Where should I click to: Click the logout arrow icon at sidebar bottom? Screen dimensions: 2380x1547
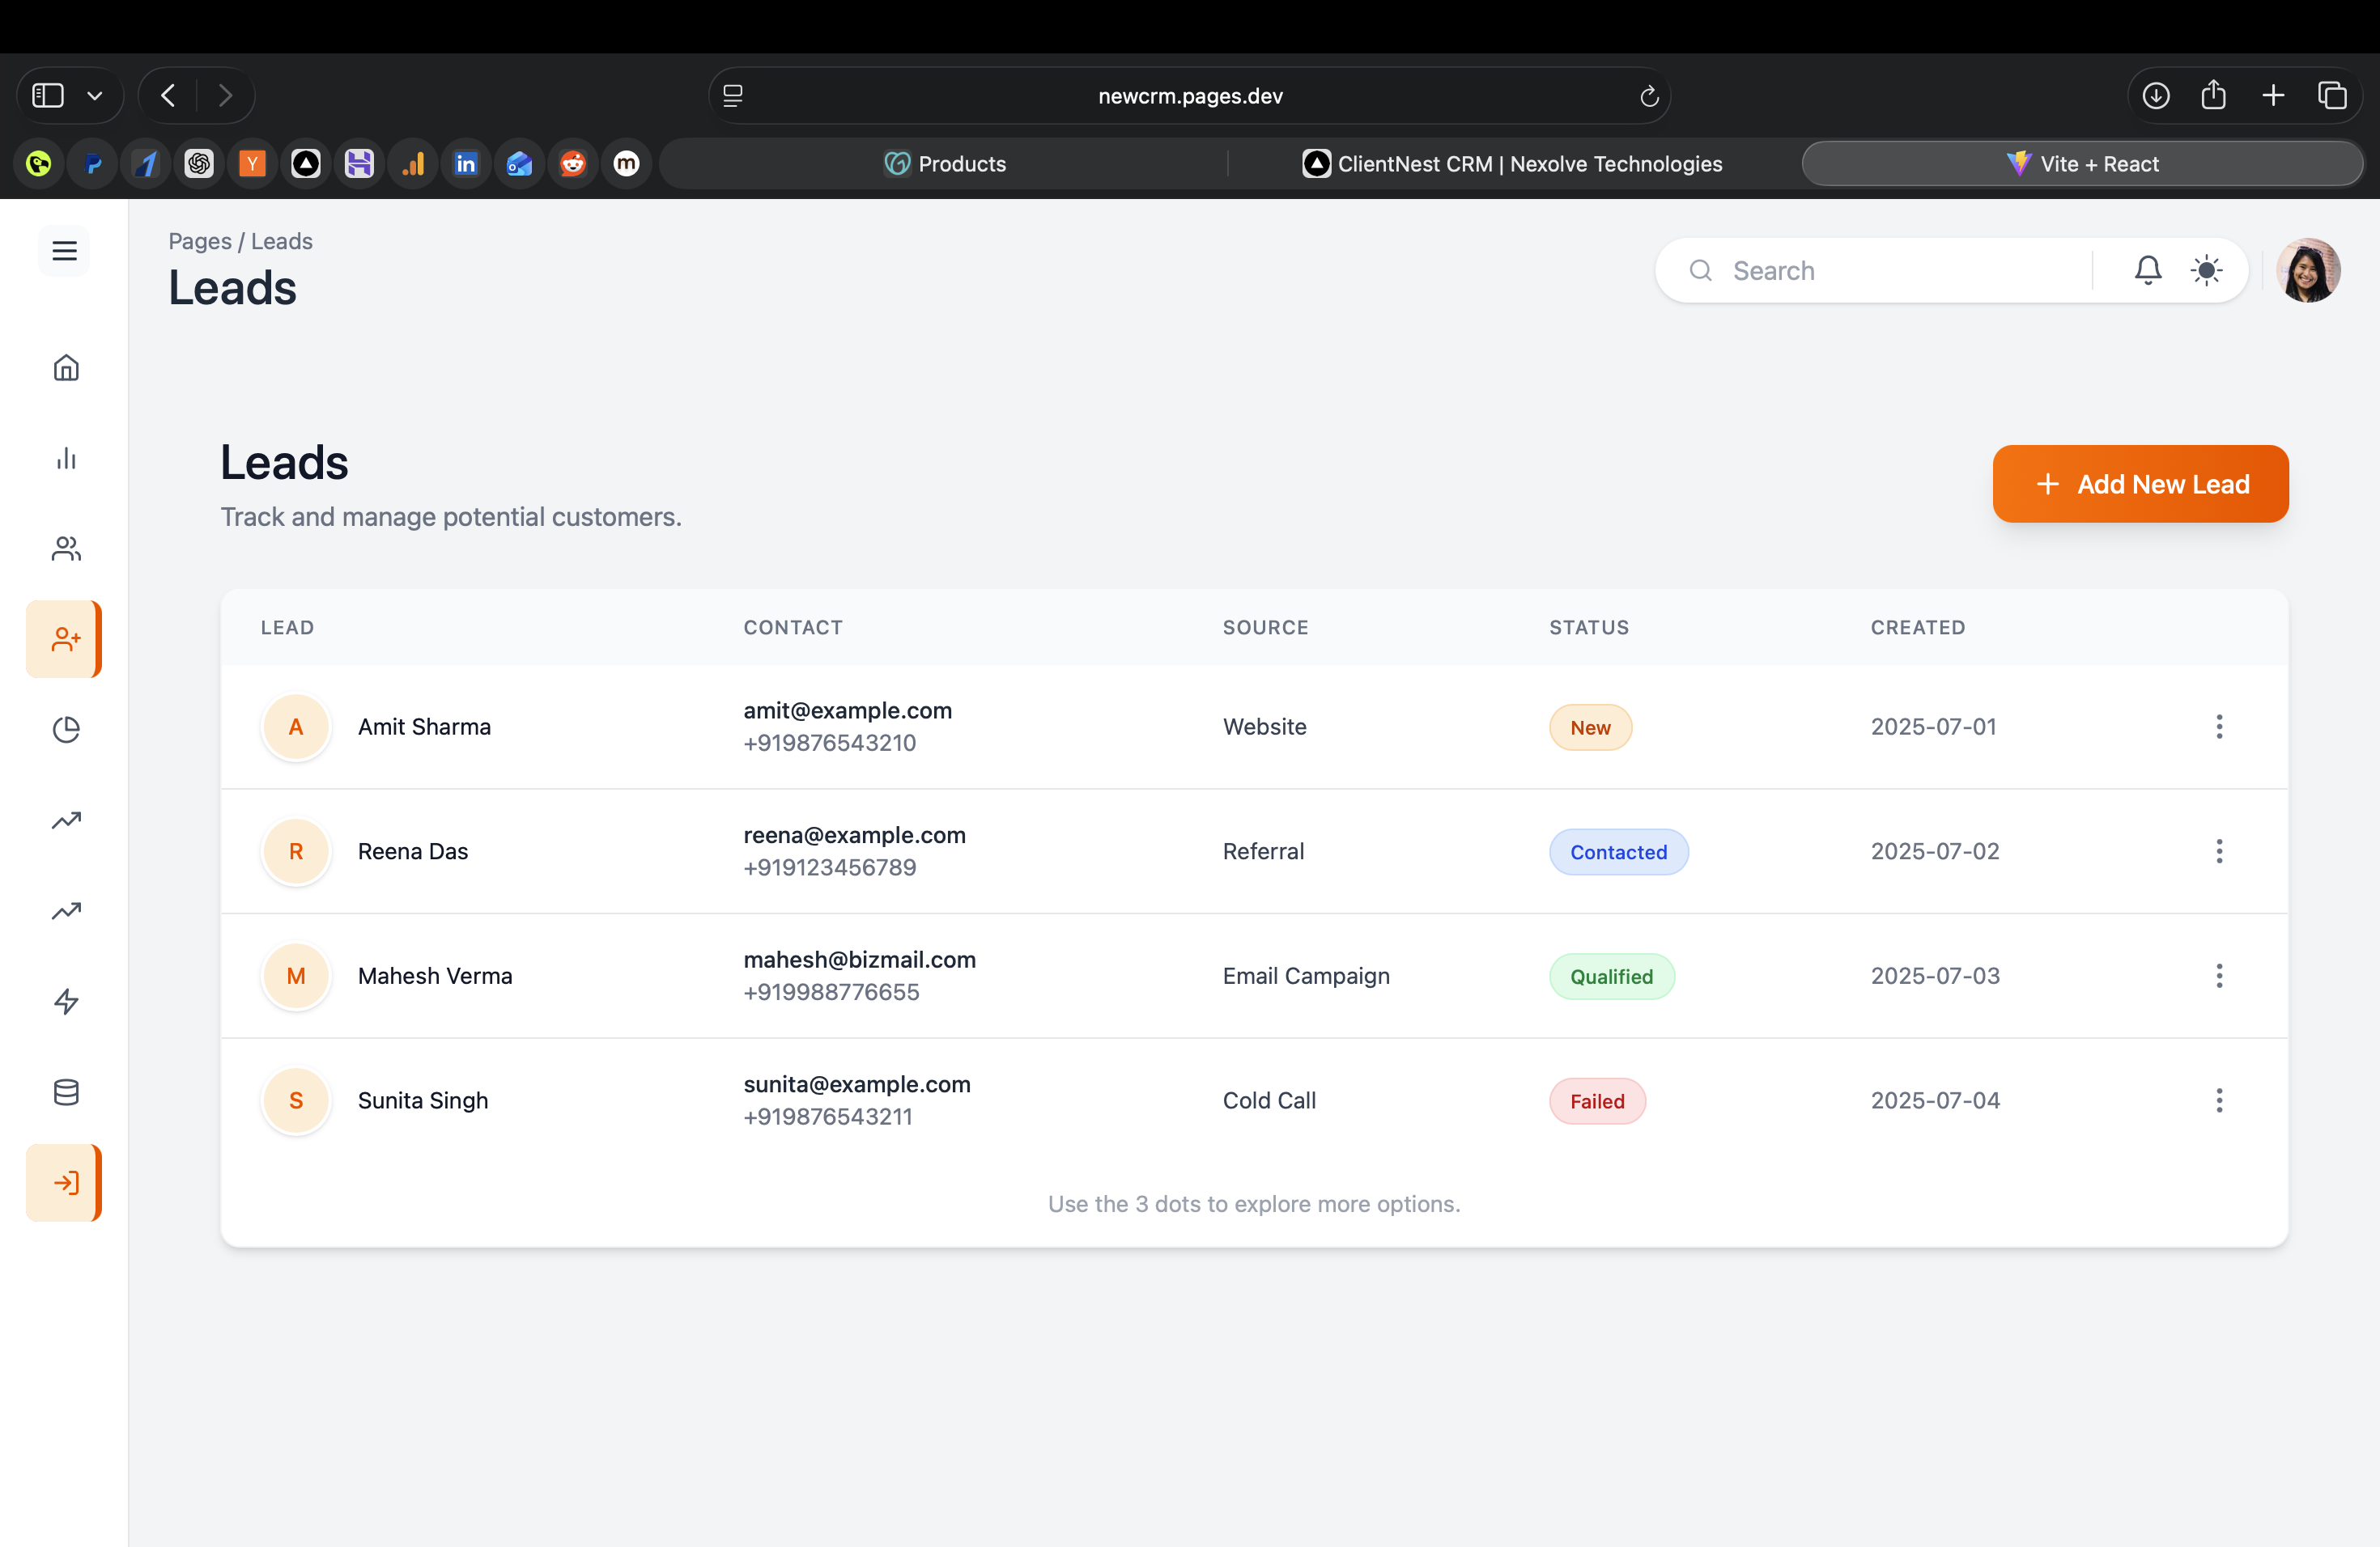click(x=65, y=1182)
